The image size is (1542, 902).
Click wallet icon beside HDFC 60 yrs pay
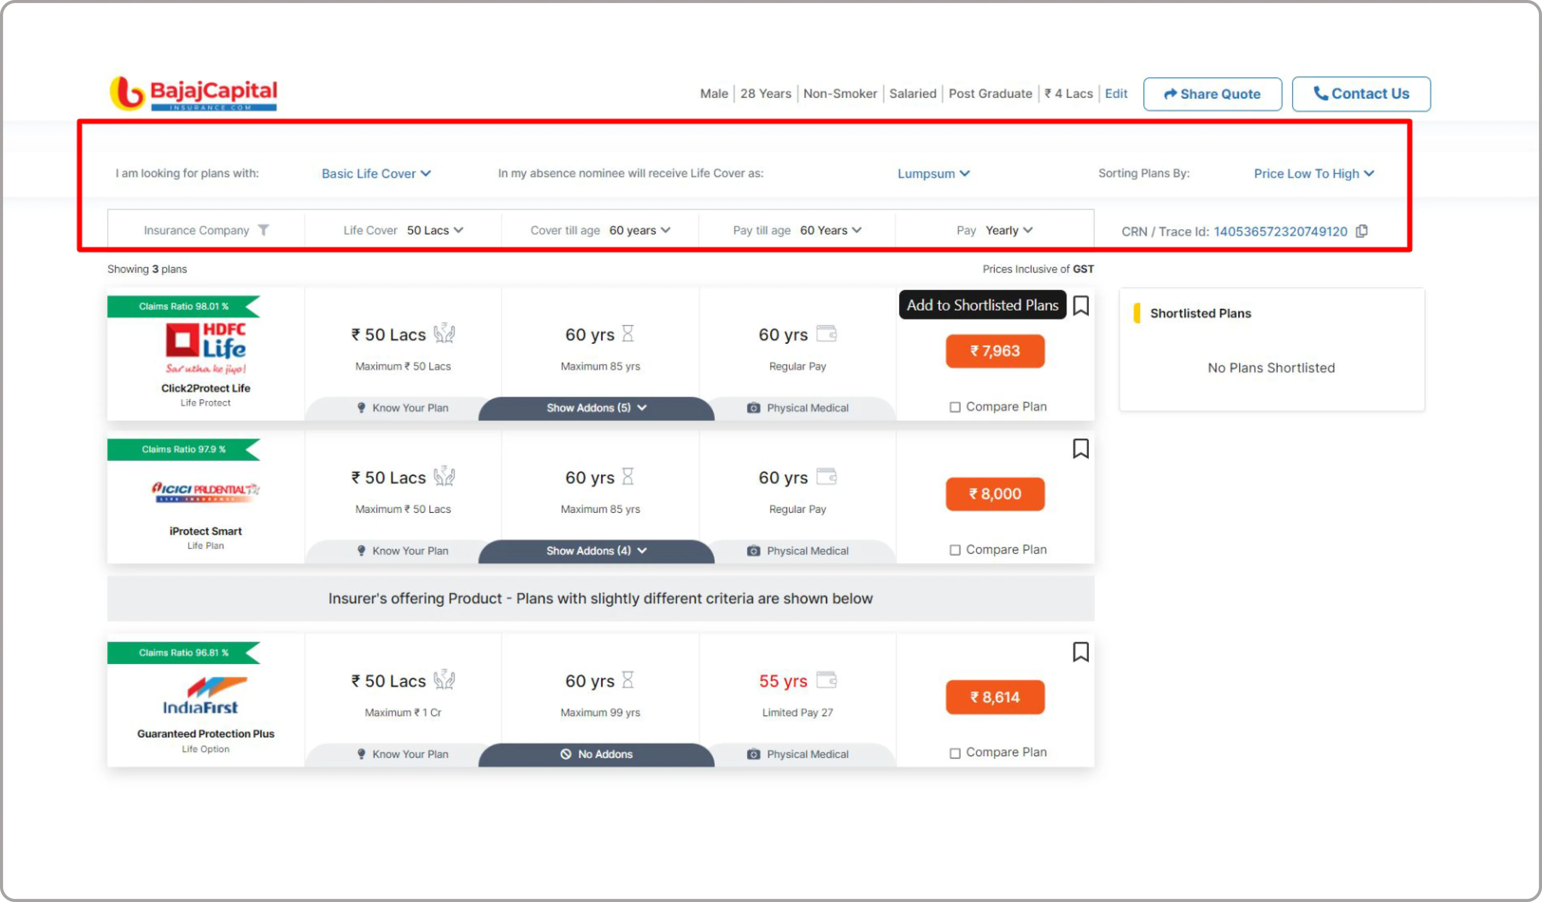[x=827, y=334]
